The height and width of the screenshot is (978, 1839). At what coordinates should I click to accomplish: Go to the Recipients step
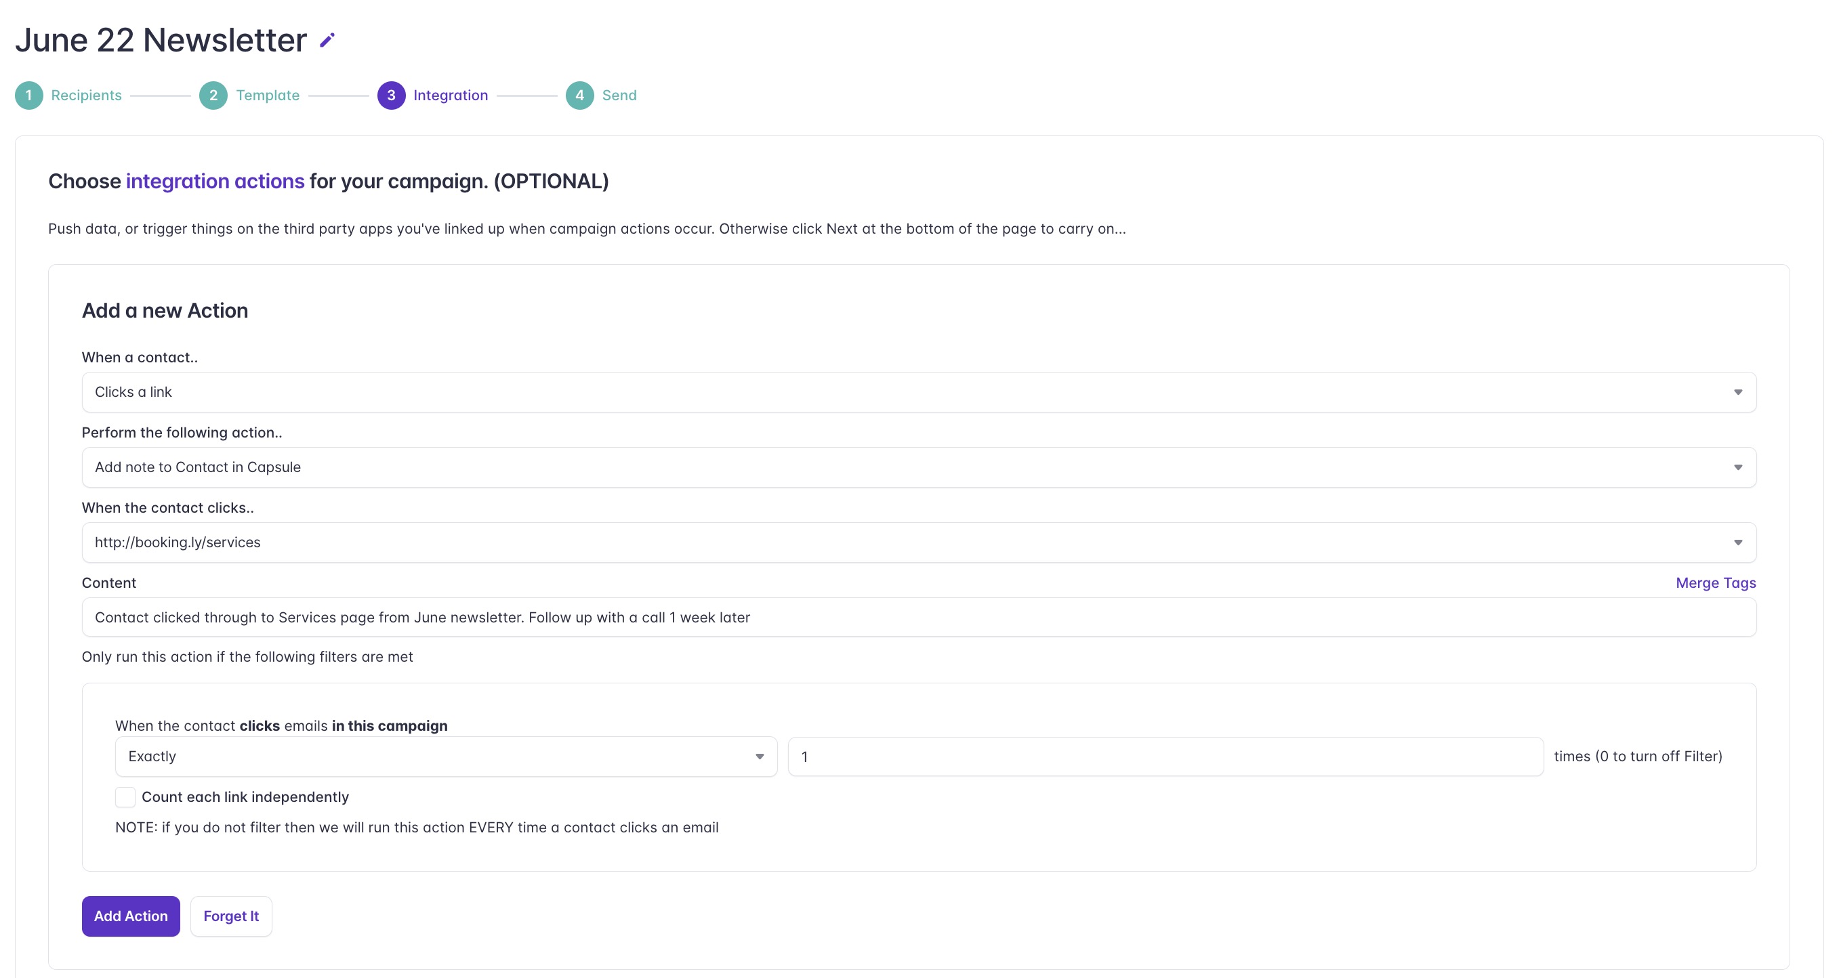pyautogui.click(x=86, y=95)
